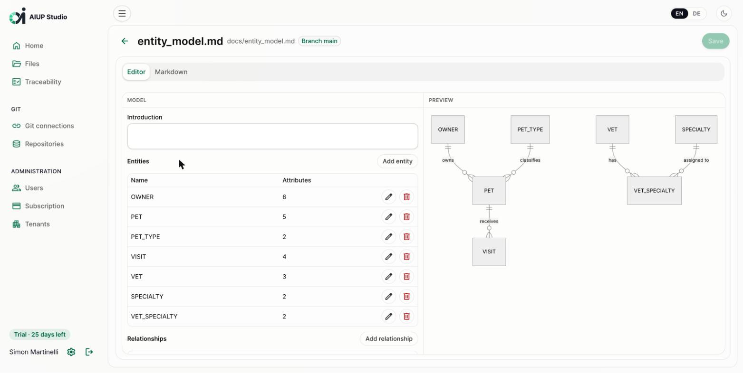This screenshot has width=743, height=373.
Task: Click the Git connections link icon
Action: [x=17, y=126]
